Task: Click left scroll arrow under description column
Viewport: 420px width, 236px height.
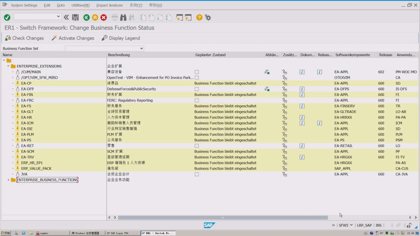Action: [x=109, y=217]
